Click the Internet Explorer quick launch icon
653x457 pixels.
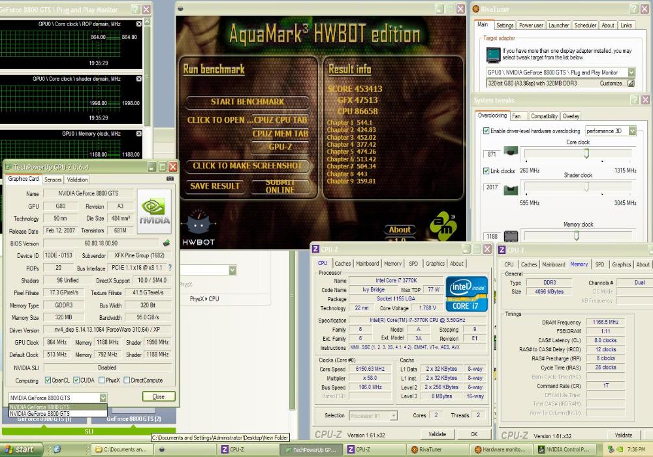tap(57, 449)
